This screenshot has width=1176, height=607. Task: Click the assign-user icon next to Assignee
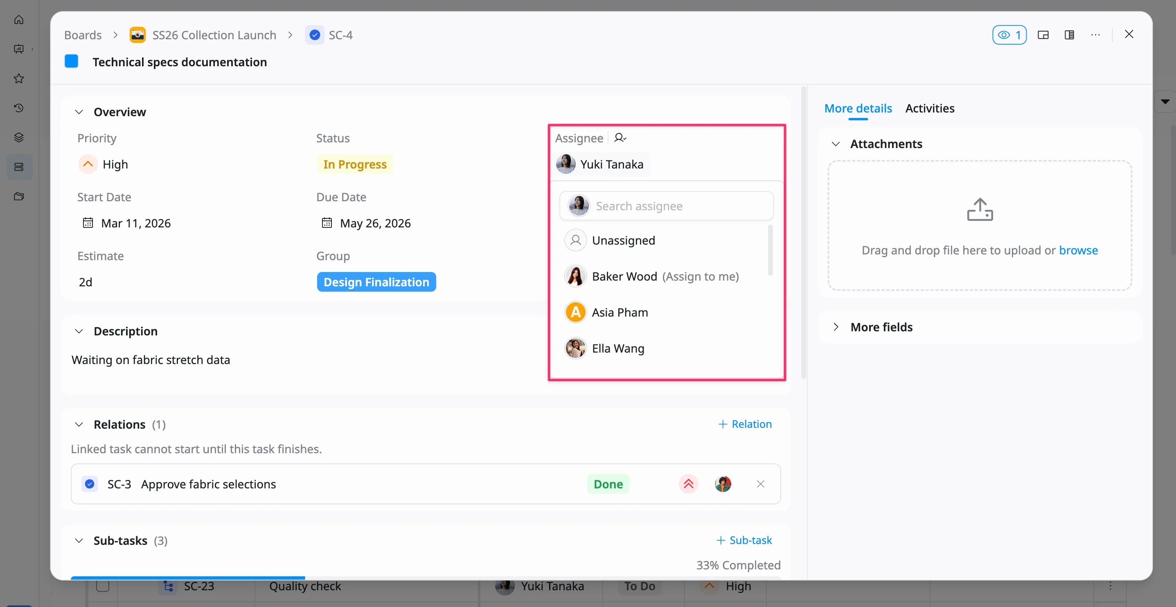tap(620, 137)
